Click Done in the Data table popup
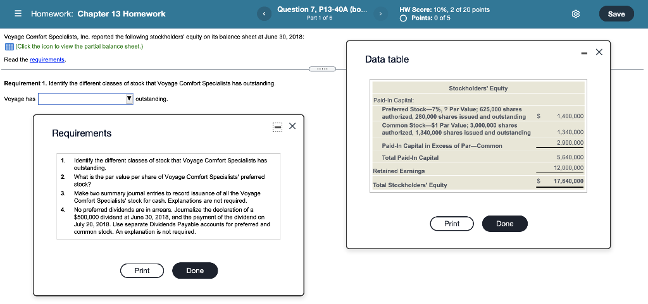The height and width of the screenshot is (304, 648). pyautogui.click(x=504, y=224)
